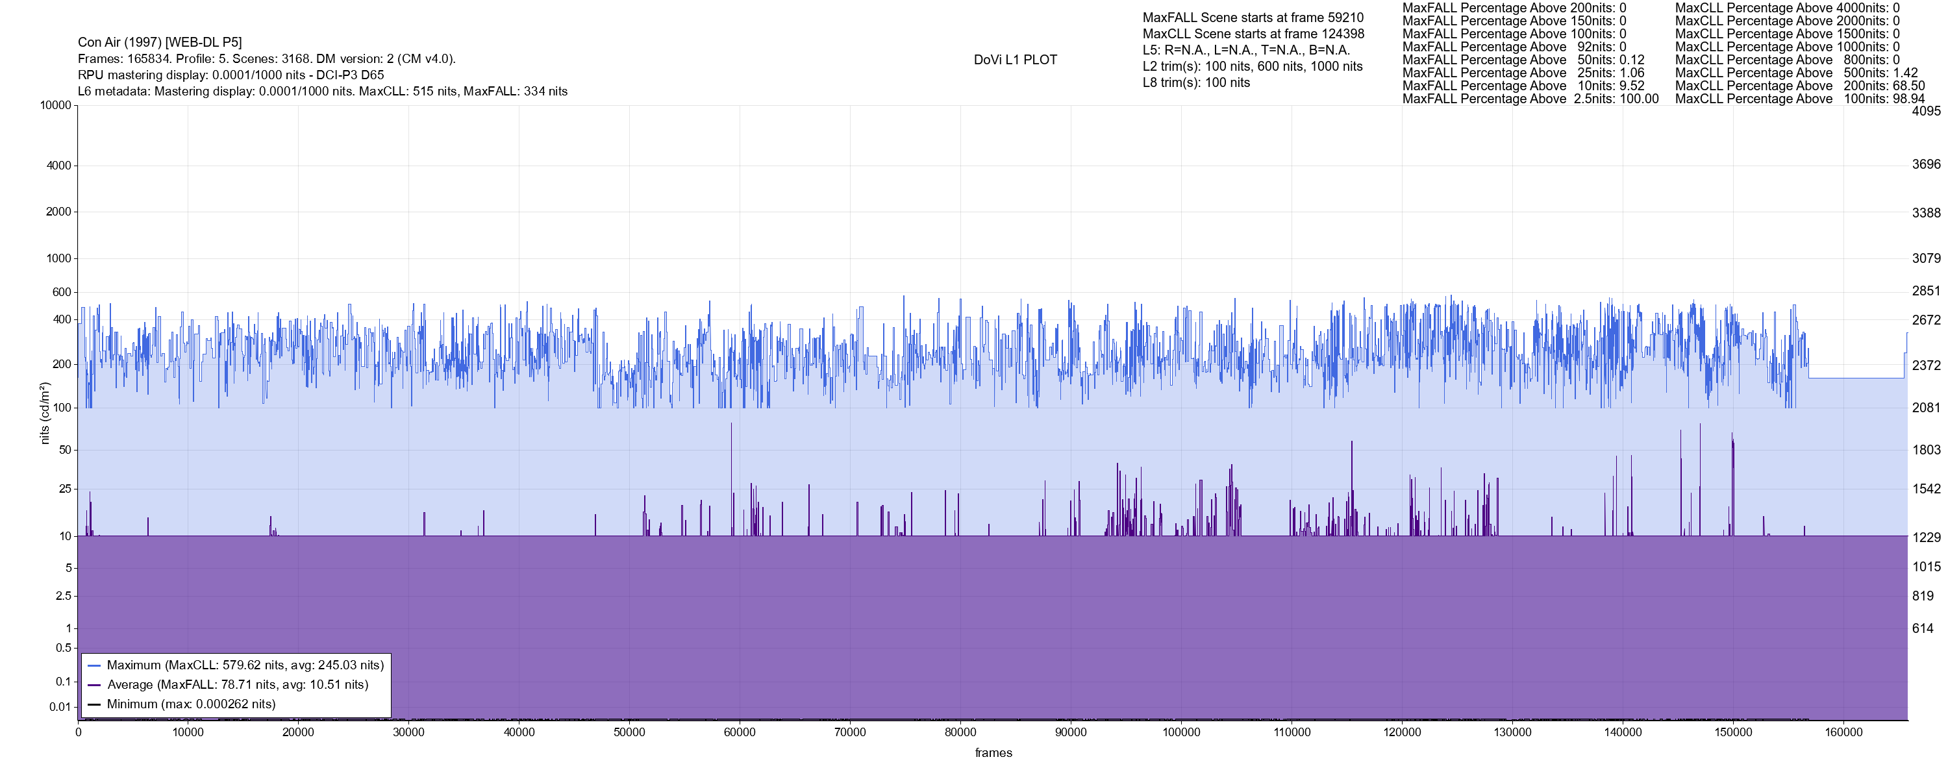Click the purple Average legend line swatch
1948x779 pixels.
95,686
